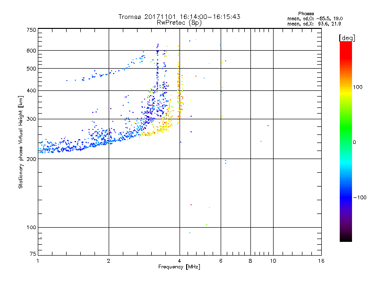Click the '0' degree label beside the colorbar
The image size is (378, 284).
point(354,142)
